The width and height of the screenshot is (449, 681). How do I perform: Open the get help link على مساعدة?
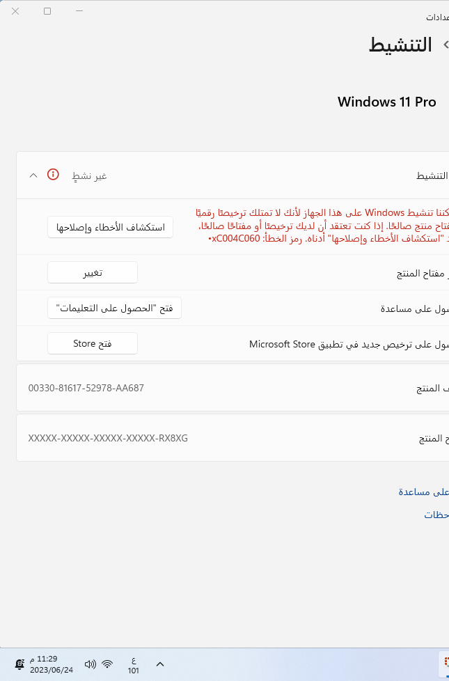coord(424,492)
